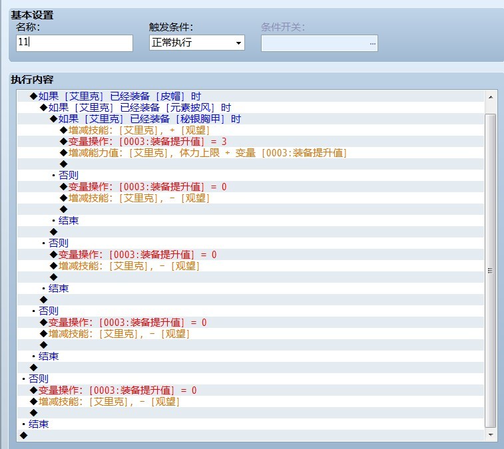
Task: Select line 变量操作: [0003:装备提升值] = 3
Action: point(250,141)
